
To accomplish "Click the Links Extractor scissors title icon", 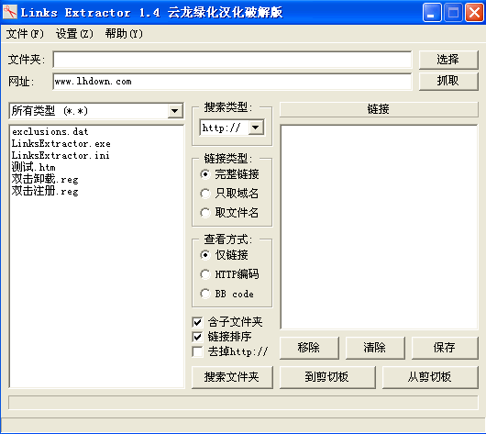I will point(10,13).
